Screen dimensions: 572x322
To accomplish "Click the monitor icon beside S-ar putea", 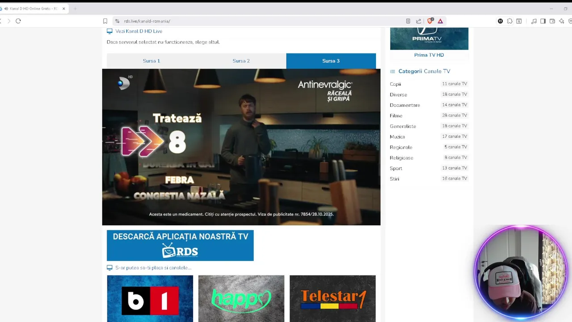I will pos(109,268).
